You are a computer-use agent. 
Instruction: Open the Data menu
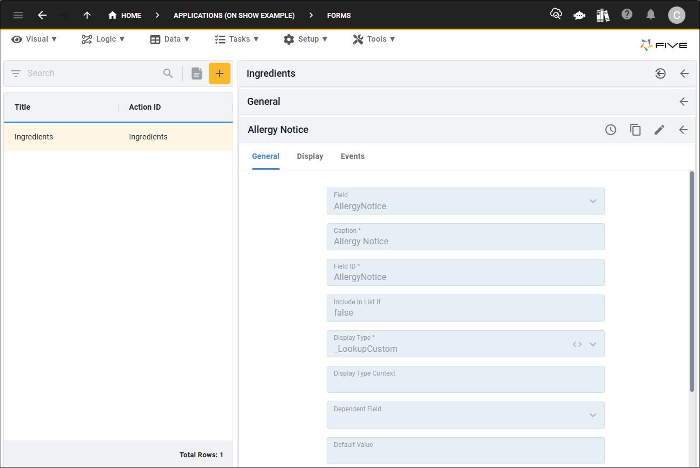click(170, 39)
